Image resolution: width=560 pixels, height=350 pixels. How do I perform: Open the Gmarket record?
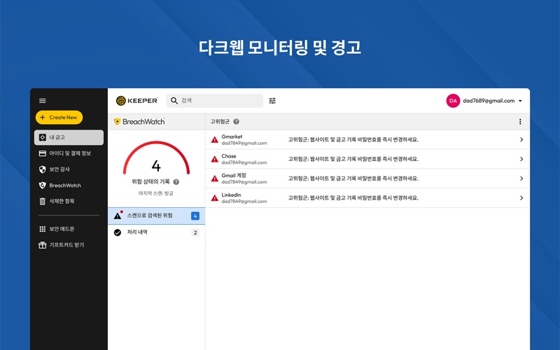click(367, 139)
